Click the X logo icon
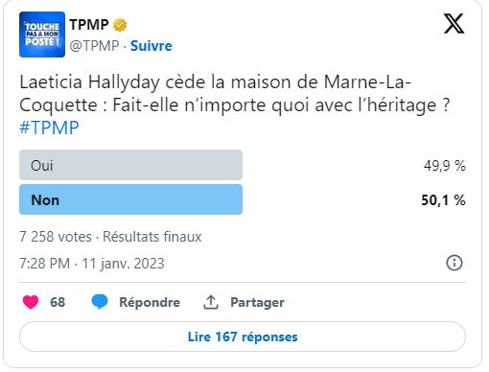Screen dimensions: 489x372 coord(454,24)
